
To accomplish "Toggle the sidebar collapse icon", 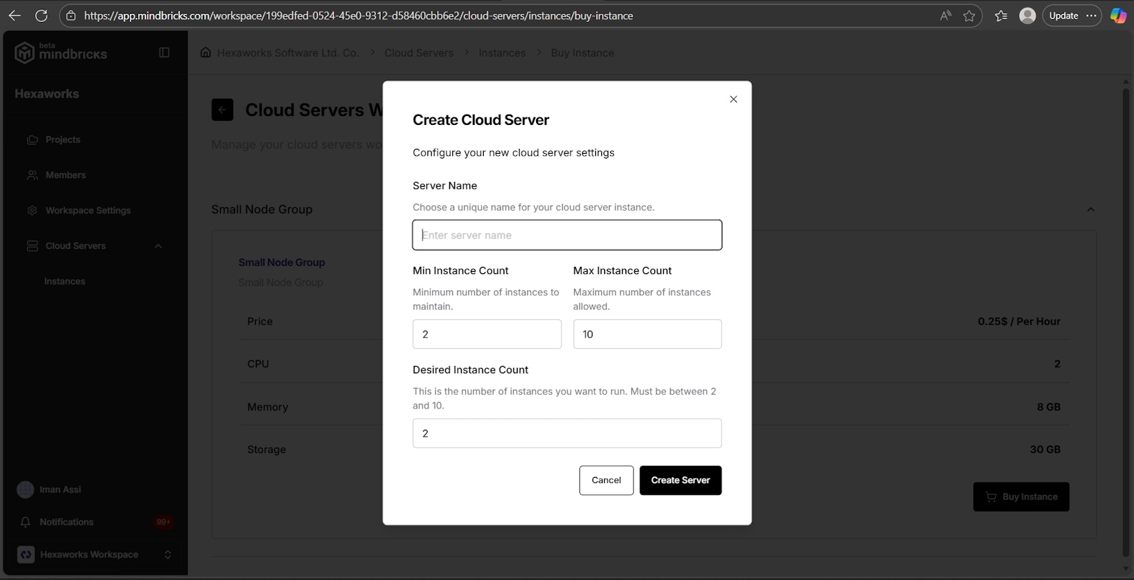I will pyautogui.click(x=164, y=53).
